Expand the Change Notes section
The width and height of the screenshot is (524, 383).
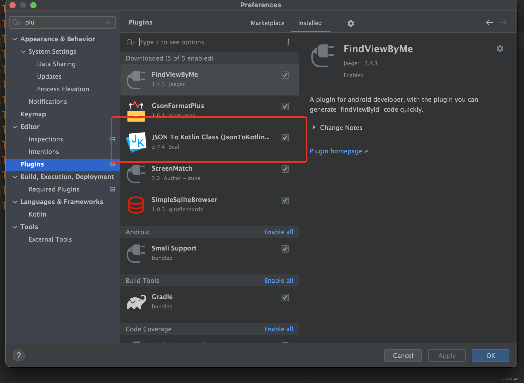pos(314,128)
